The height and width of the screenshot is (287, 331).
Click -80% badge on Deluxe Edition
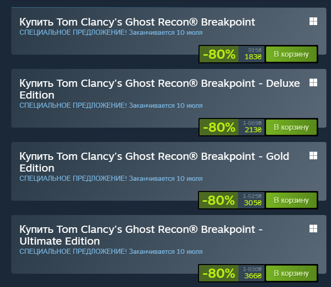point(219,127)
